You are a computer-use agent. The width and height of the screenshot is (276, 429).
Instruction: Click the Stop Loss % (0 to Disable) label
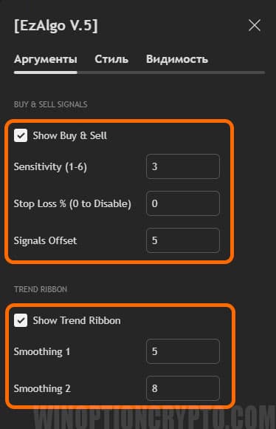pyautogui.click(x=72, y=203)
